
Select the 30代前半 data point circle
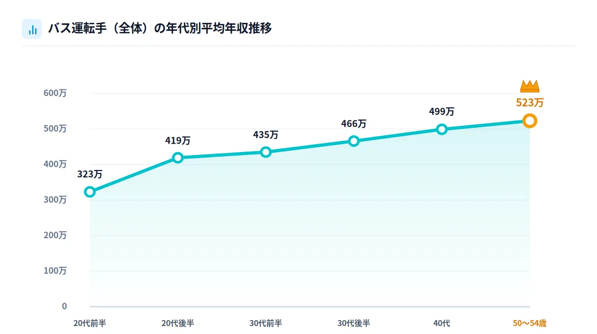pyautogui.click(x=266, y=152)
